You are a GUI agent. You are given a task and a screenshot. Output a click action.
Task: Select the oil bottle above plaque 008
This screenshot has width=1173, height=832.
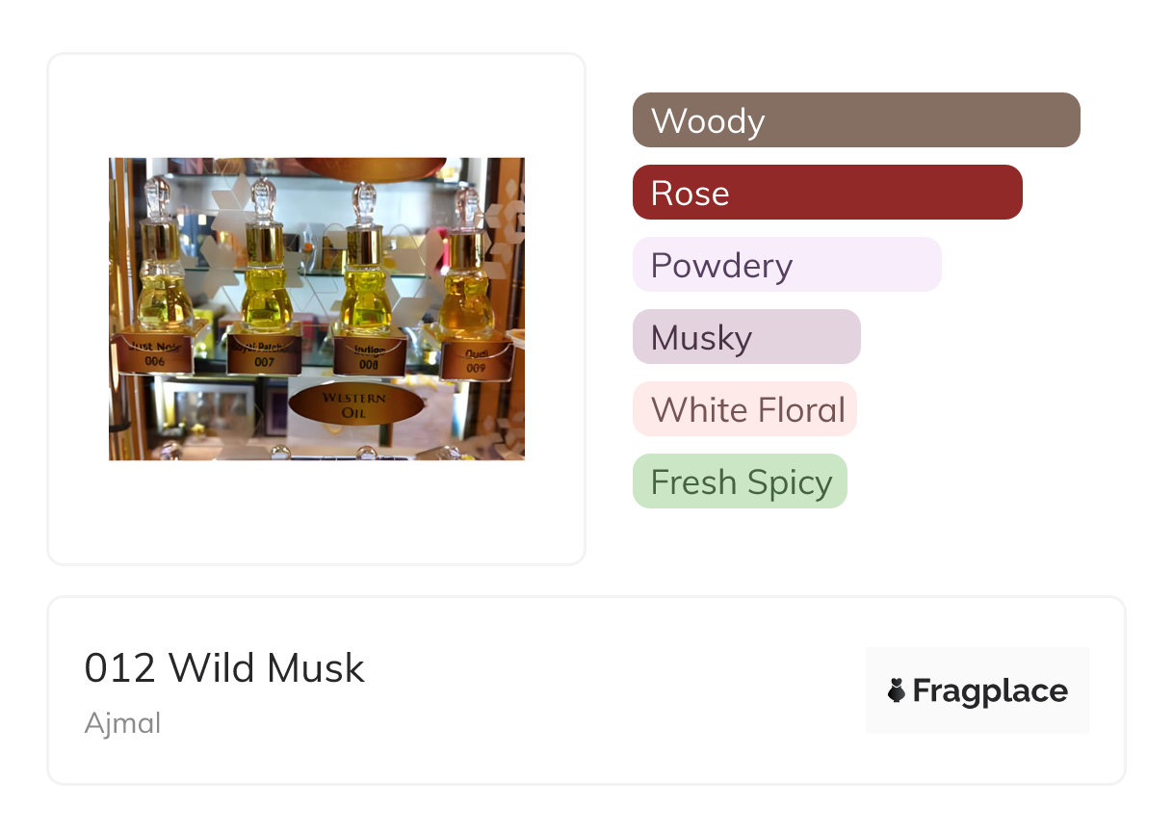(366, 255)
